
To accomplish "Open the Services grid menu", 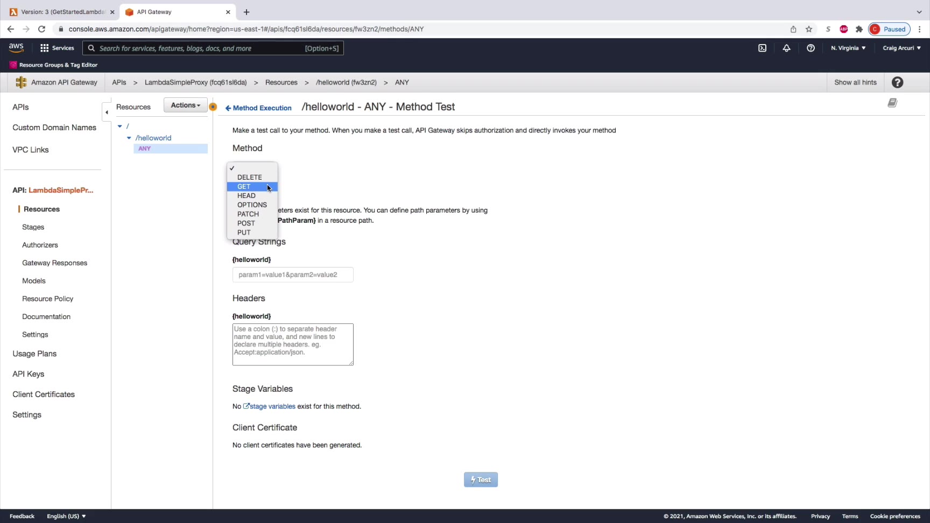I will tap(57, 48).
